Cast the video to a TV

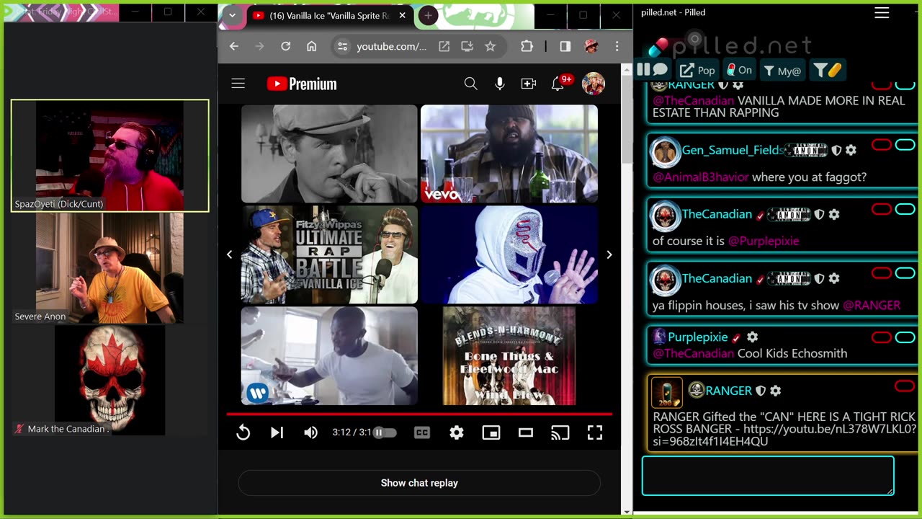560,432
